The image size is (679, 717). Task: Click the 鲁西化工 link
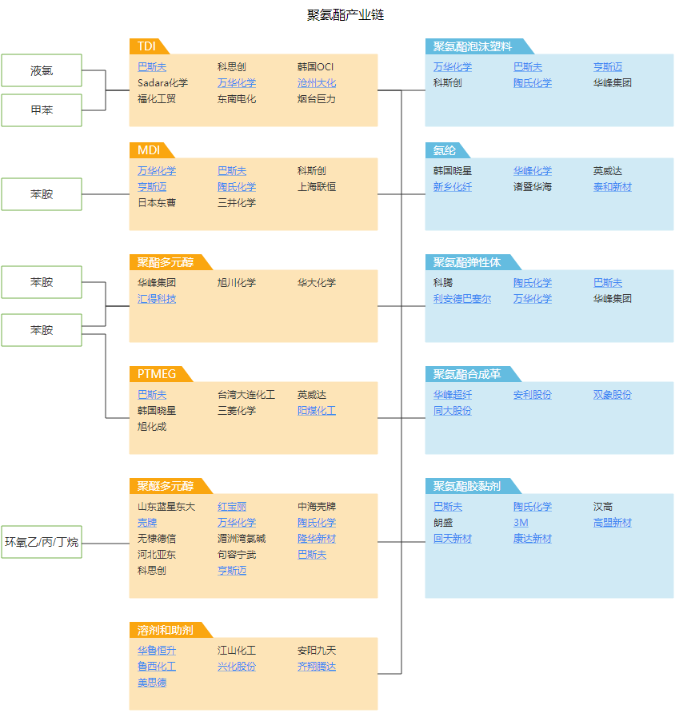(157, 667)
